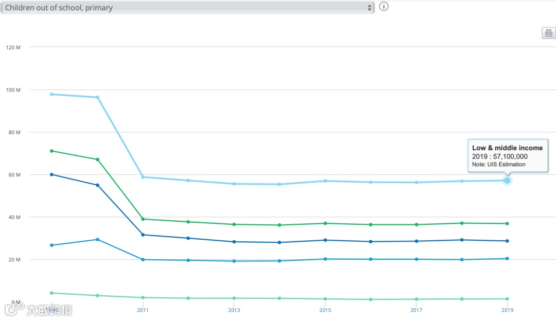Click the info icon beside the indicator selector
The width and height of the screenshot is (556, 320).
pyautogui.click(x=384, y=6)
